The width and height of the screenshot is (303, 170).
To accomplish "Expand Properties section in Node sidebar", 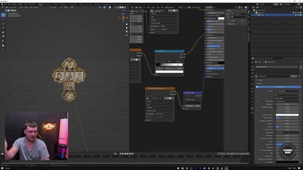I will 231,24.
